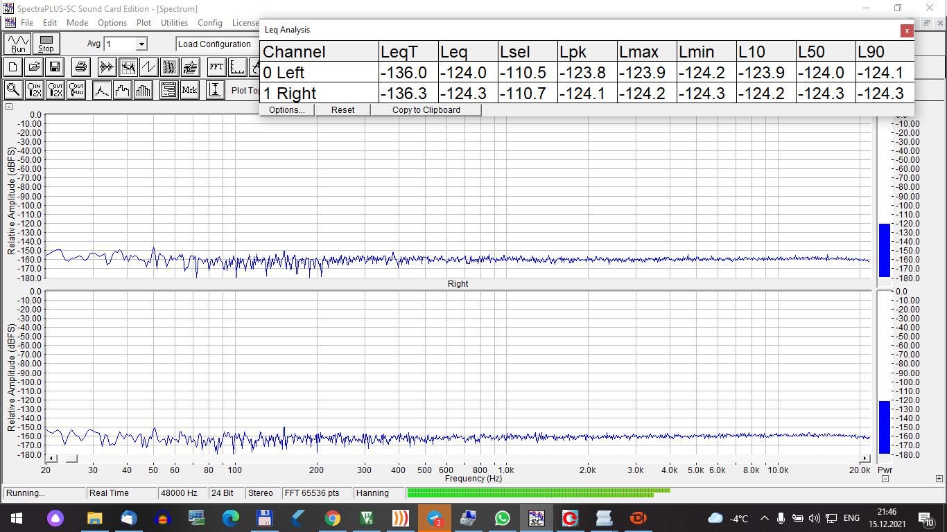Click the Zoom In 2X magnifier icon

34,90
